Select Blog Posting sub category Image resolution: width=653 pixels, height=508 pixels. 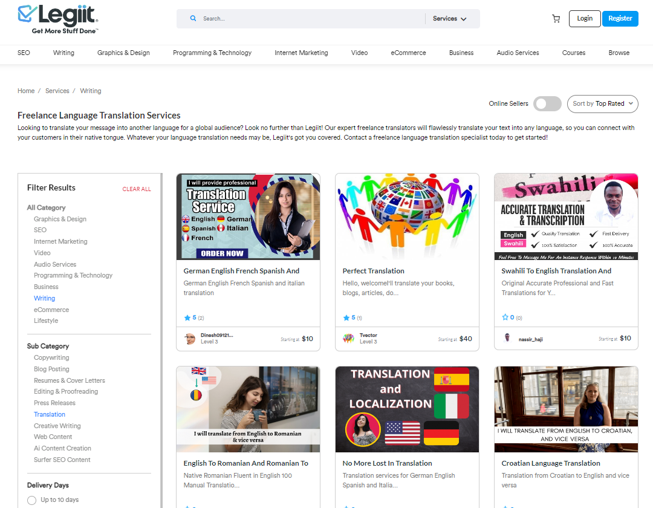(51, 369)
